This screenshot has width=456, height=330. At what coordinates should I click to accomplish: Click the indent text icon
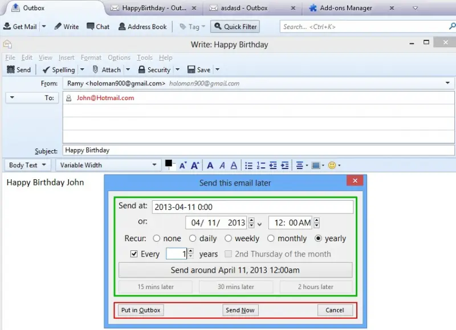284,166
